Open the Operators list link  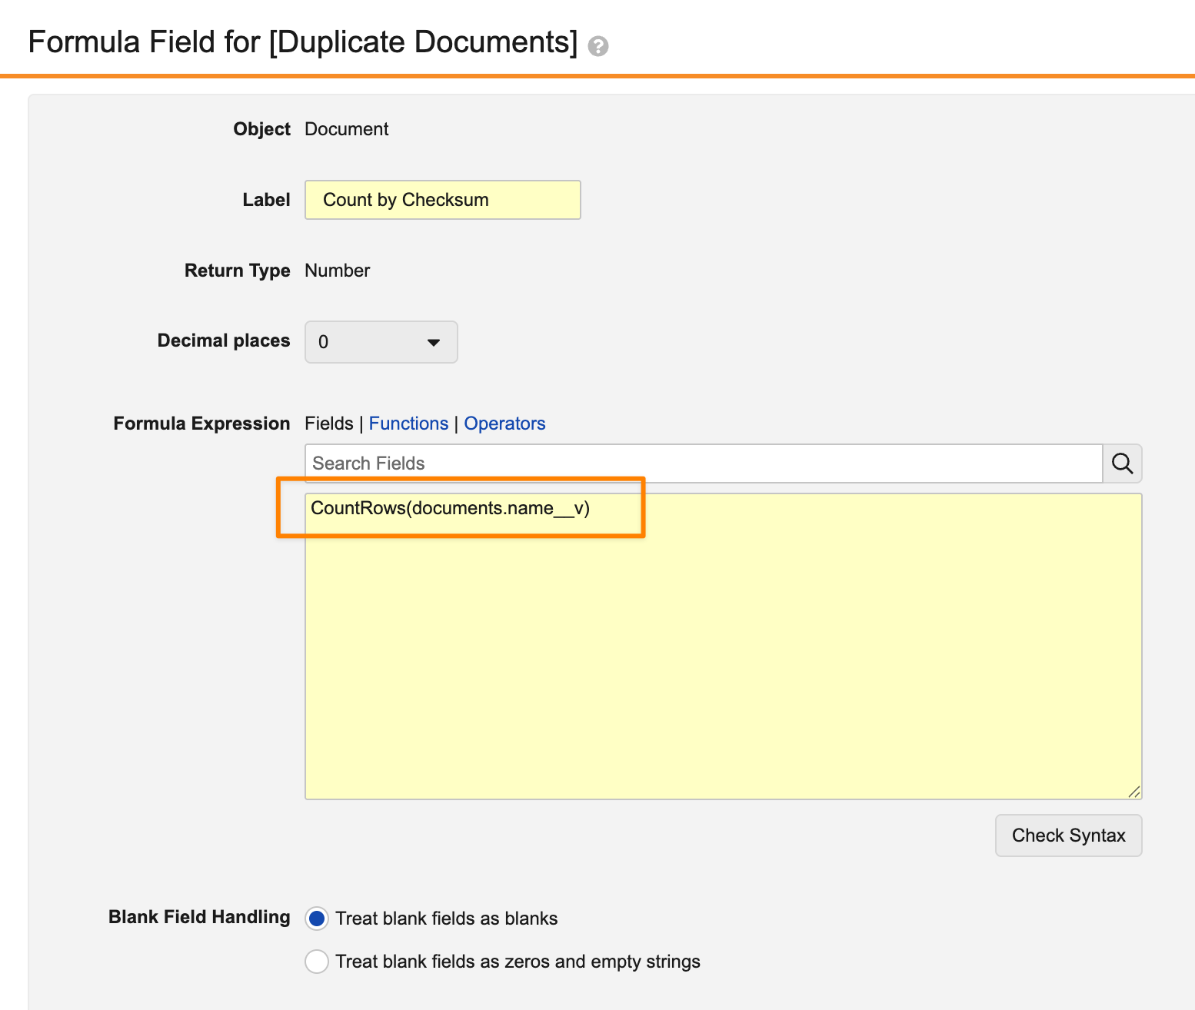pos(504,424)
